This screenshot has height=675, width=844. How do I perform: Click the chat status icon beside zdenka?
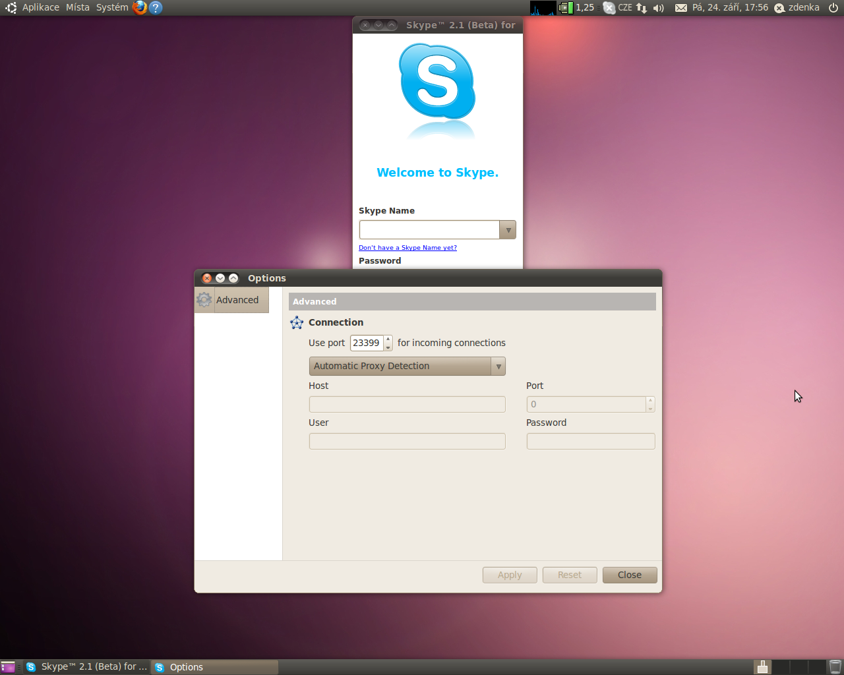(779, 8)
